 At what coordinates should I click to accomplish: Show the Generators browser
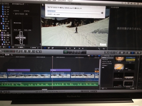point(136,53)
